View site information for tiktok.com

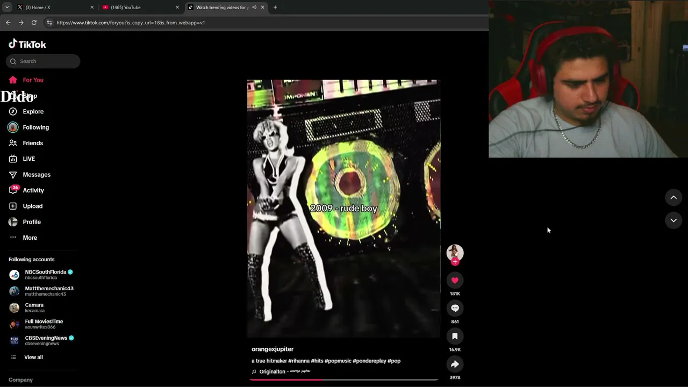point(49,23)
